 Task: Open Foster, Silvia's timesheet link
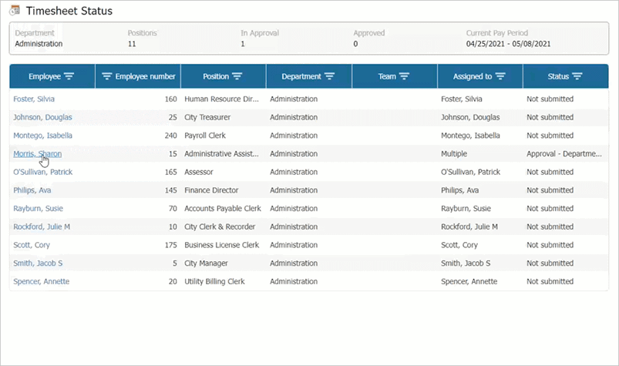pyautogui.click(x=34, y=99)
